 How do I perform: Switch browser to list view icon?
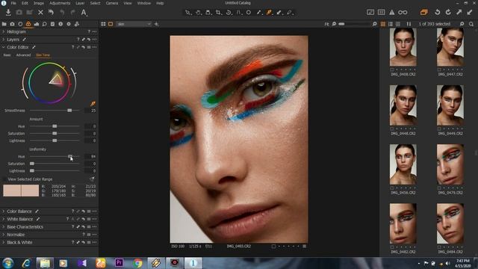391,24
